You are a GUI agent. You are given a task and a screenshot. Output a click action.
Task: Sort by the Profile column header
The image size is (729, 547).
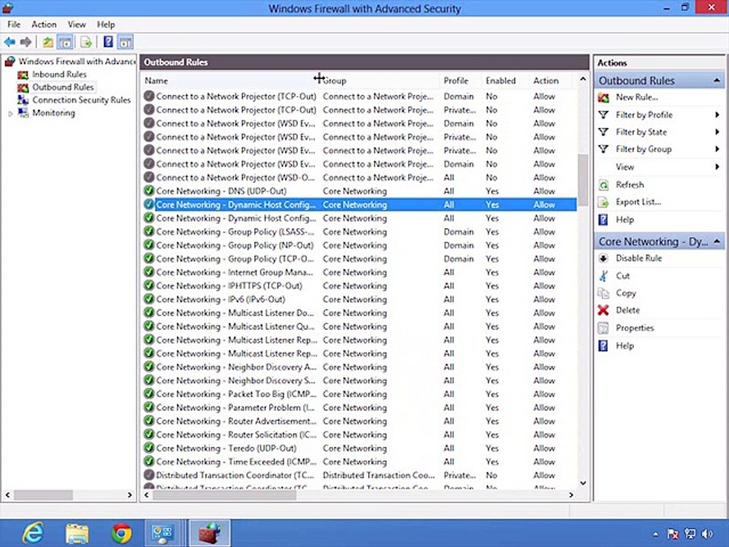coord(460,81)
